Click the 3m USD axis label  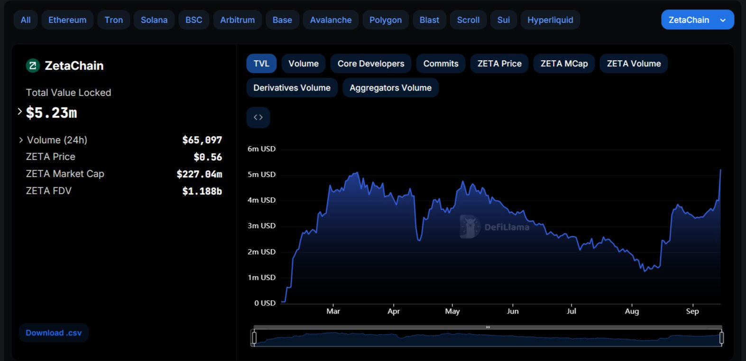261,226
